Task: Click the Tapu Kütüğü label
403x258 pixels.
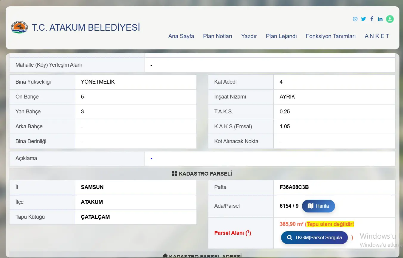Action: (30, 217)
